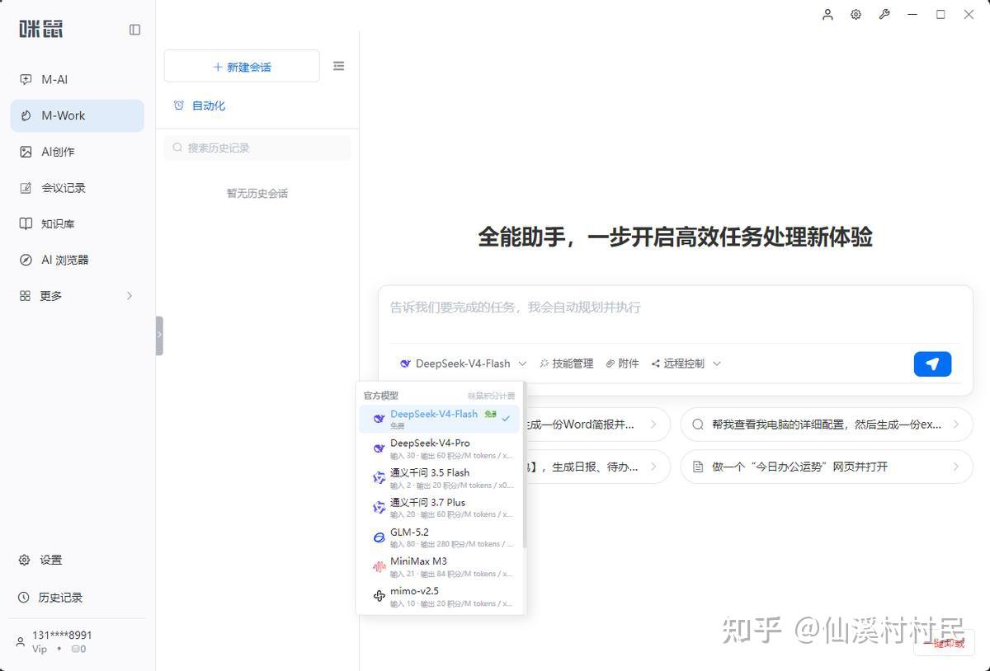Image resolution: width=990 pixels, height=671 pixels.
Task: Click the 技能管理 sparkle icon
Action: point(544,364)
